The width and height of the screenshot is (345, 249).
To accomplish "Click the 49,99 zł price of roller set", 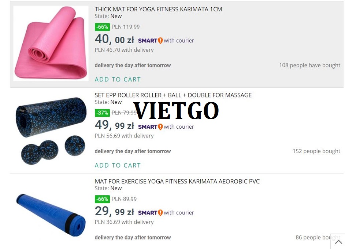I will 114,125.
